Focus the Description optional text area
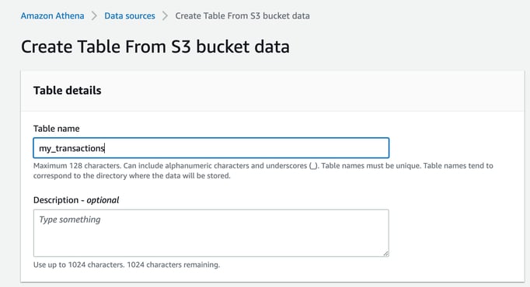Screen dimensions: 530x287 pos(211,233)
